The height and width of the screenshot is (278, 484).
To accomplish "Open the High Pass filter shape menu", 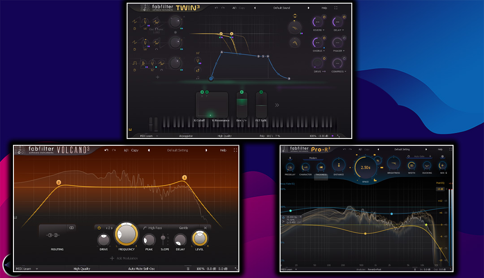I will pyautogui.click(x=153, y=228).
